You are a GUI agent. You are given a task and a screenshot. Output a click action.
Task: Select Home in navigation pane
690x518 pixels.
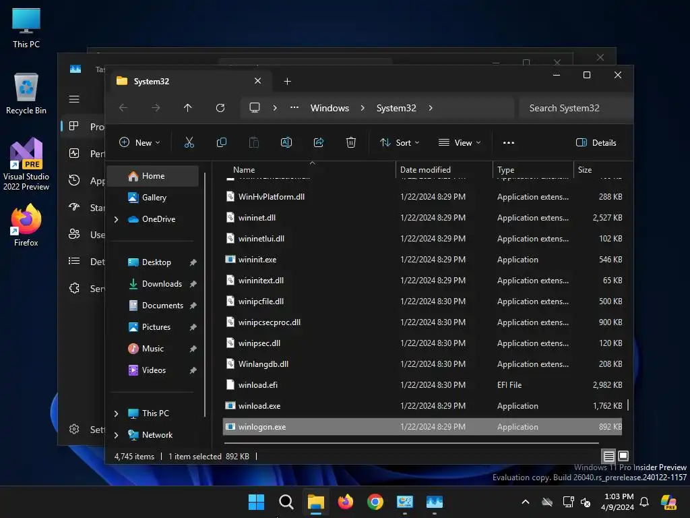pos(153,176)
